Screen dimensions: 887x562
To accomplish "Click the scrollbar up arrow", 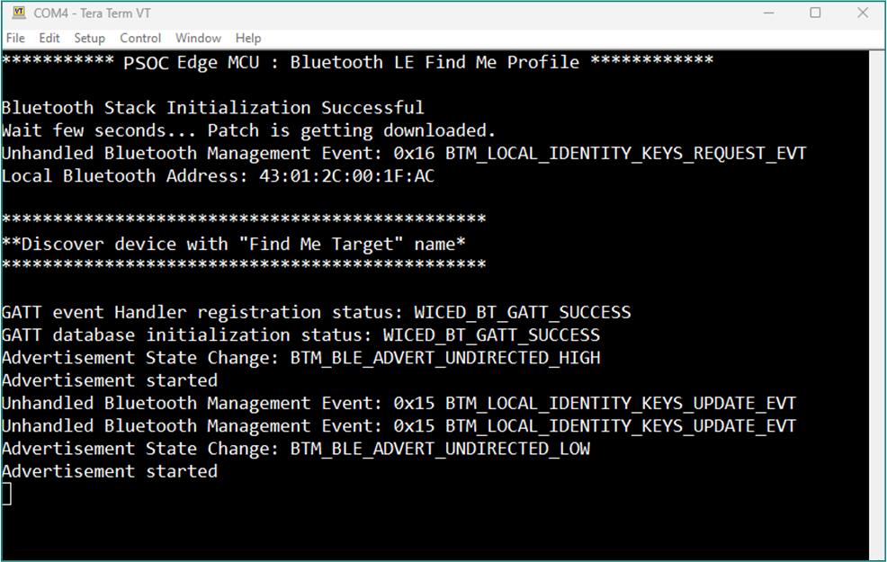I will [877, 59].
